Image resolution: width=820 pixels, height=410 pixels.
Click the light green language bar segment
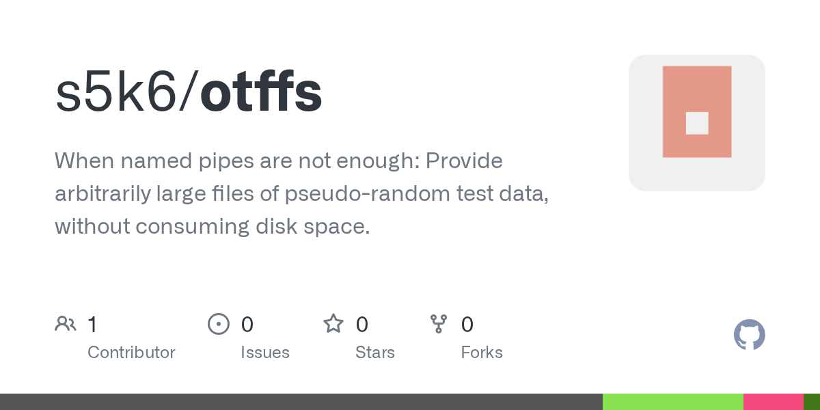(672, 402)
